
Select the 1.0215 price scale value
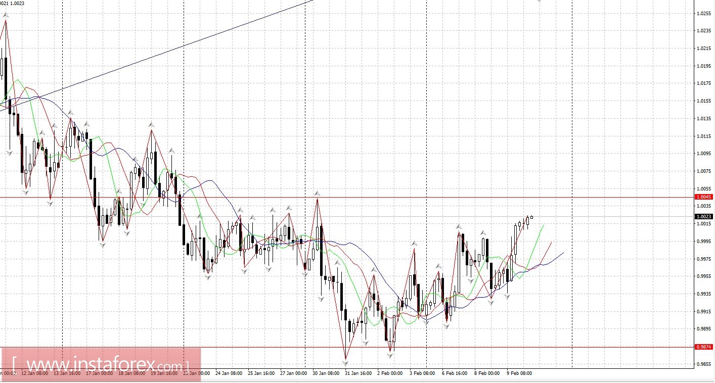coord(703,49)
